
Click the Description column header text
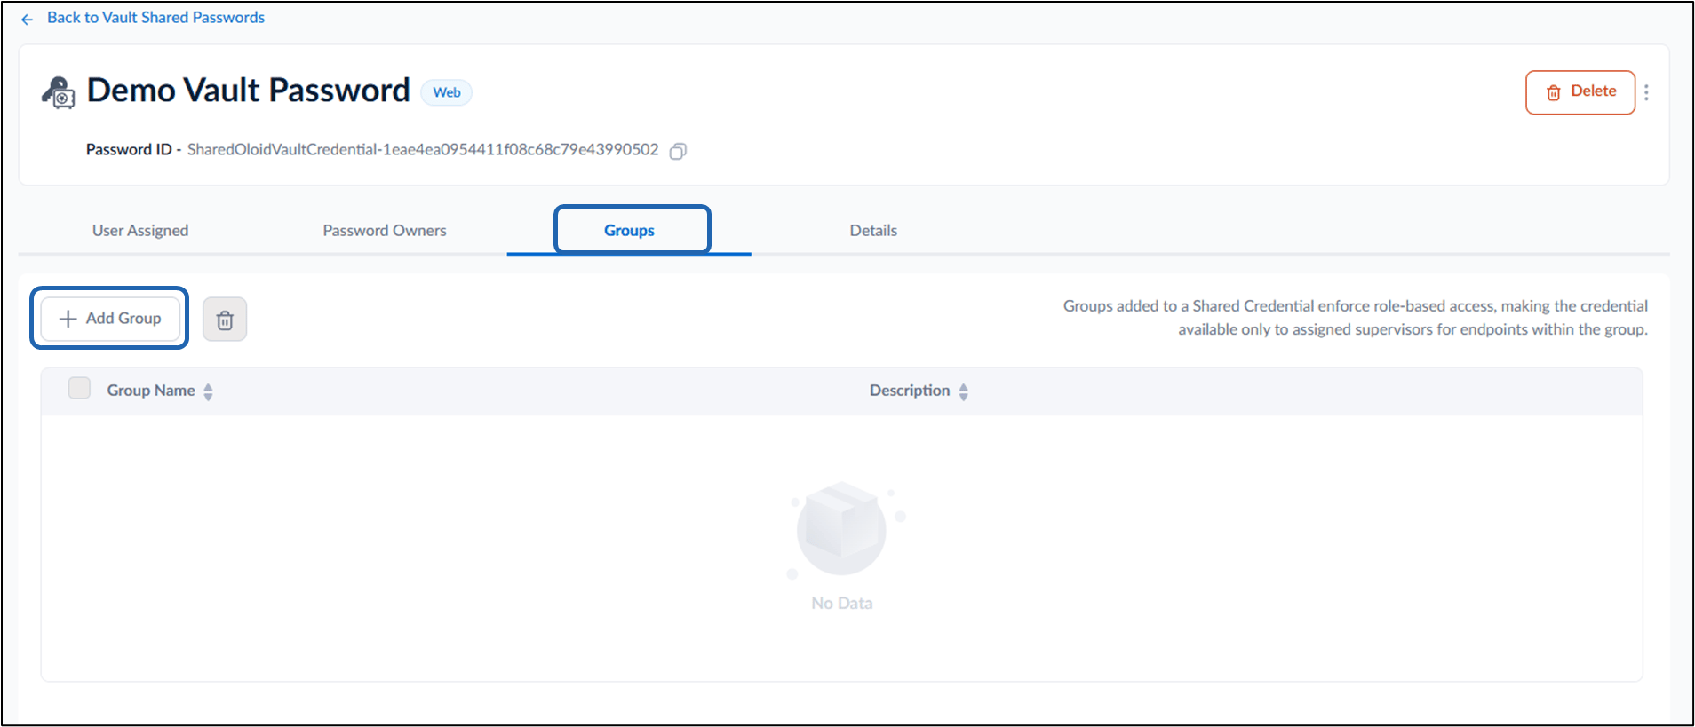(910, 391)
